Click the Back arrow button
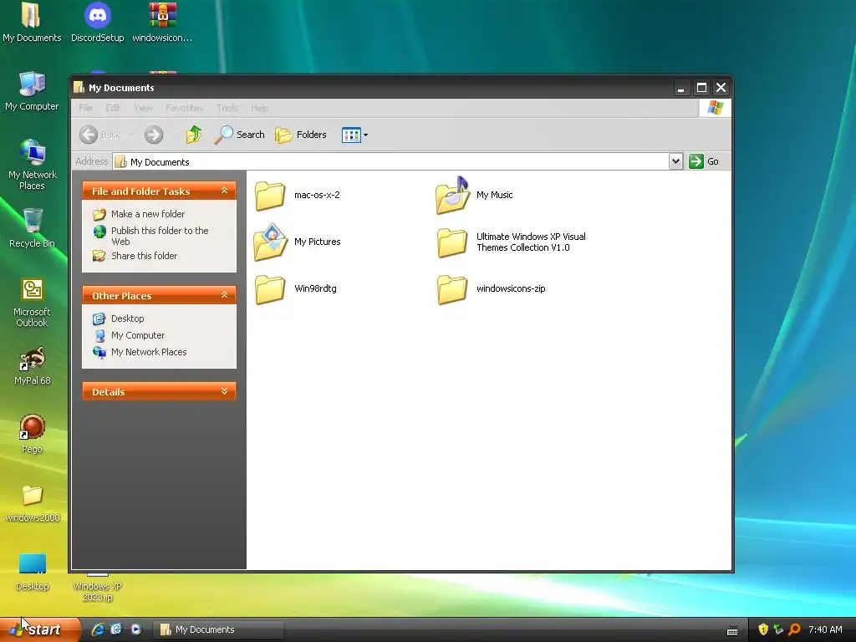This screenshot has width=856, height=642. coord(89,135)
